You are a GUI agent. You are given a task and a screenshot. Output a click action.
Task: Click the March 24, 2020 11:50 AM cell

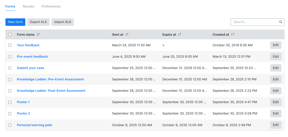tap(131, 45)
